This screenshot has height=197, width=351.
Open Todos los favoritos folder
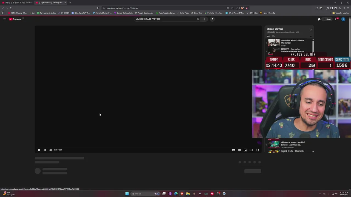tap(341, 13)
